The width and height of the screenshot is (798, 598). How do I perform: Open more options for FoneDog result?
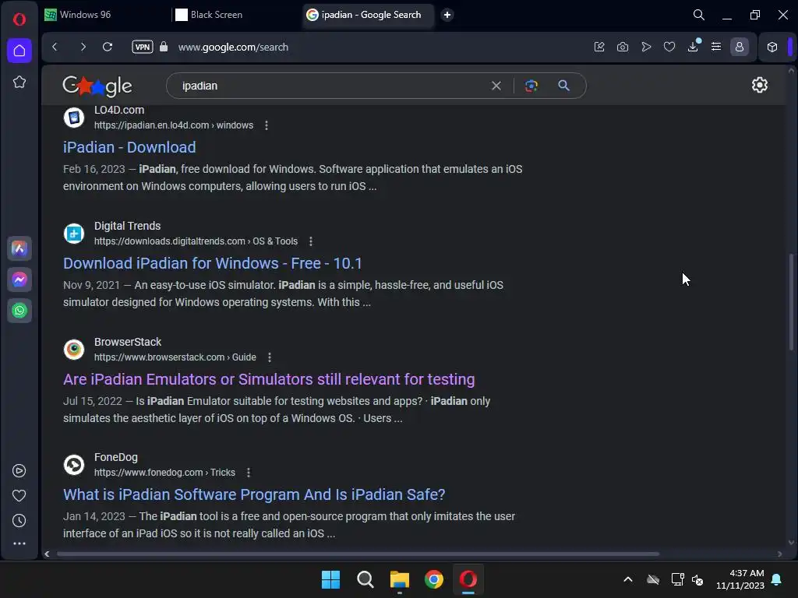[x=249, y=473]
